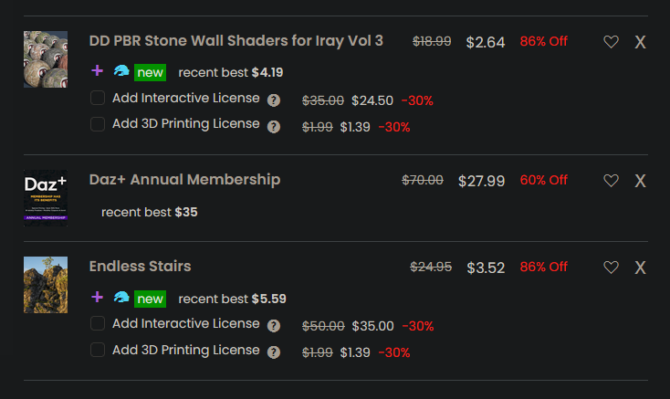
Task: Open the Endless Stairs product title link
Action: point(140,267)
